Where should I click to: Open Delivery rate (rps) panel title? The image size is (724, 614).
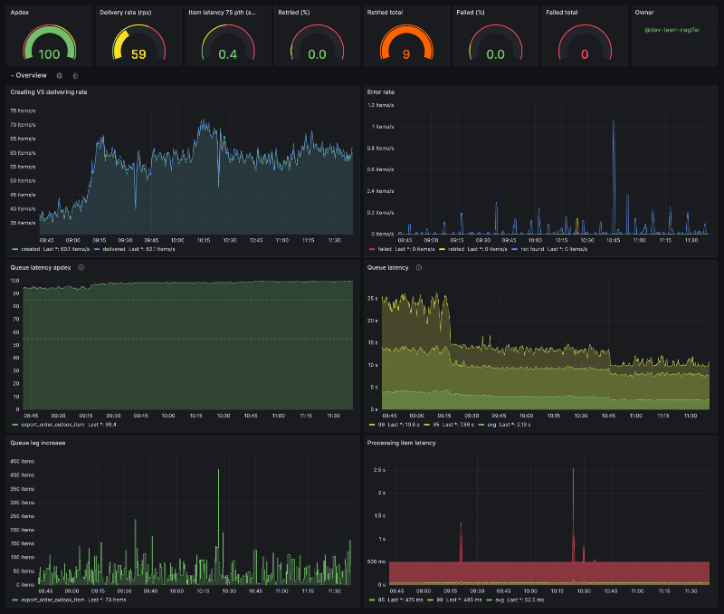point(126,13)
